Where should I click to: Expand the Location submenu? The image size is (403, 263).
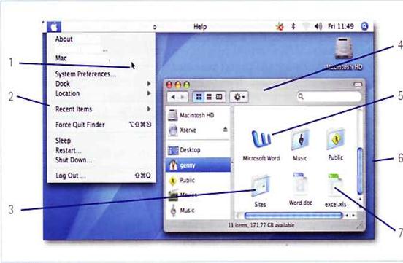(101, 93)
